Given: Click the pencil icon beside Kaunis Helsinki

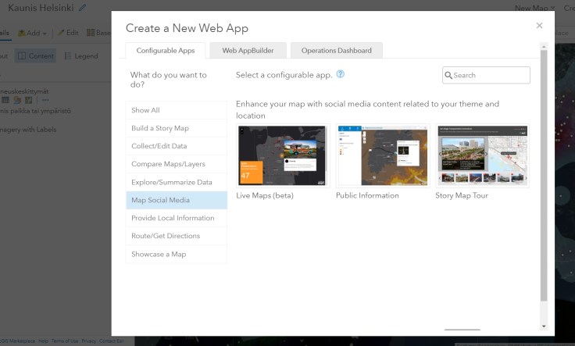Looking at the screenshot, I should [83, 8].
